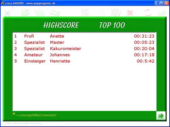Viewport: 170px width, 127px height.
Task: Click the faded open folder icon
Action: click(26, 13)
